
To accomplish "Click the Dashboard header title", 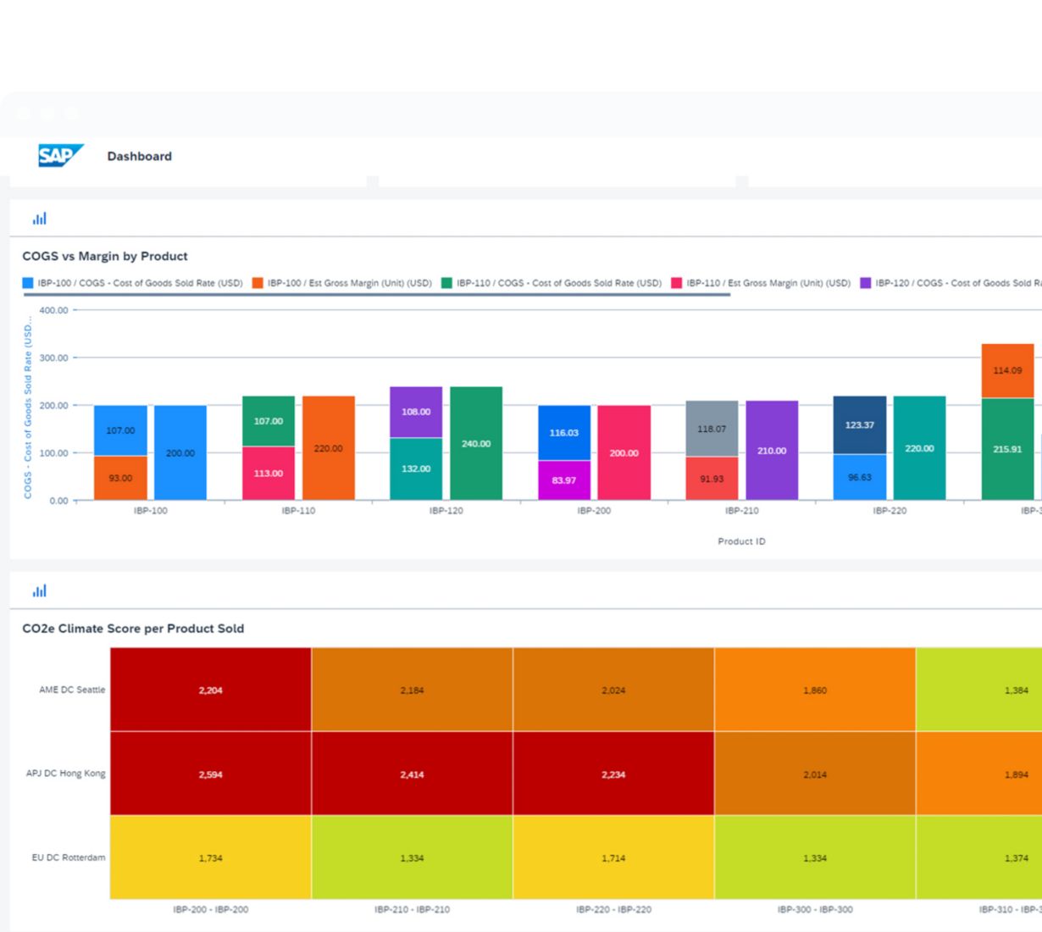I will point(139,156).
